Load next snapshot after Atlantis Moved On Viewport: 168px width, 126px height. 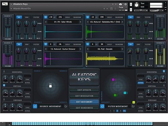[x=107, y=9]
